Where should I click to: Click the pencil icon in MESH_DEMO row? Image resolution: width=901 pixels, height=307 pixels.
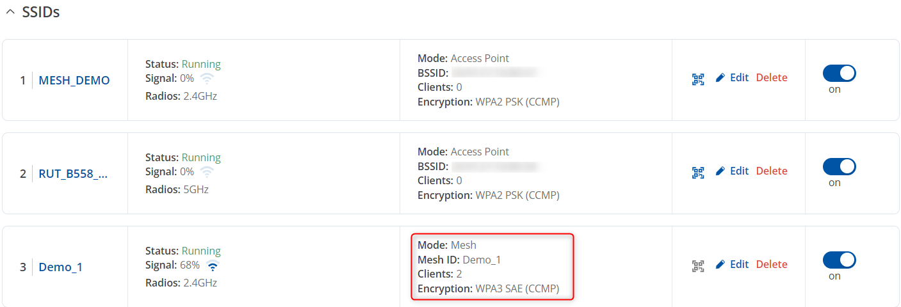tap(720, 78)
